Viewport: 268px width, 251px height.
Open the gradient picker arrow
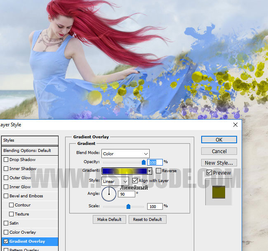(150, 171)
